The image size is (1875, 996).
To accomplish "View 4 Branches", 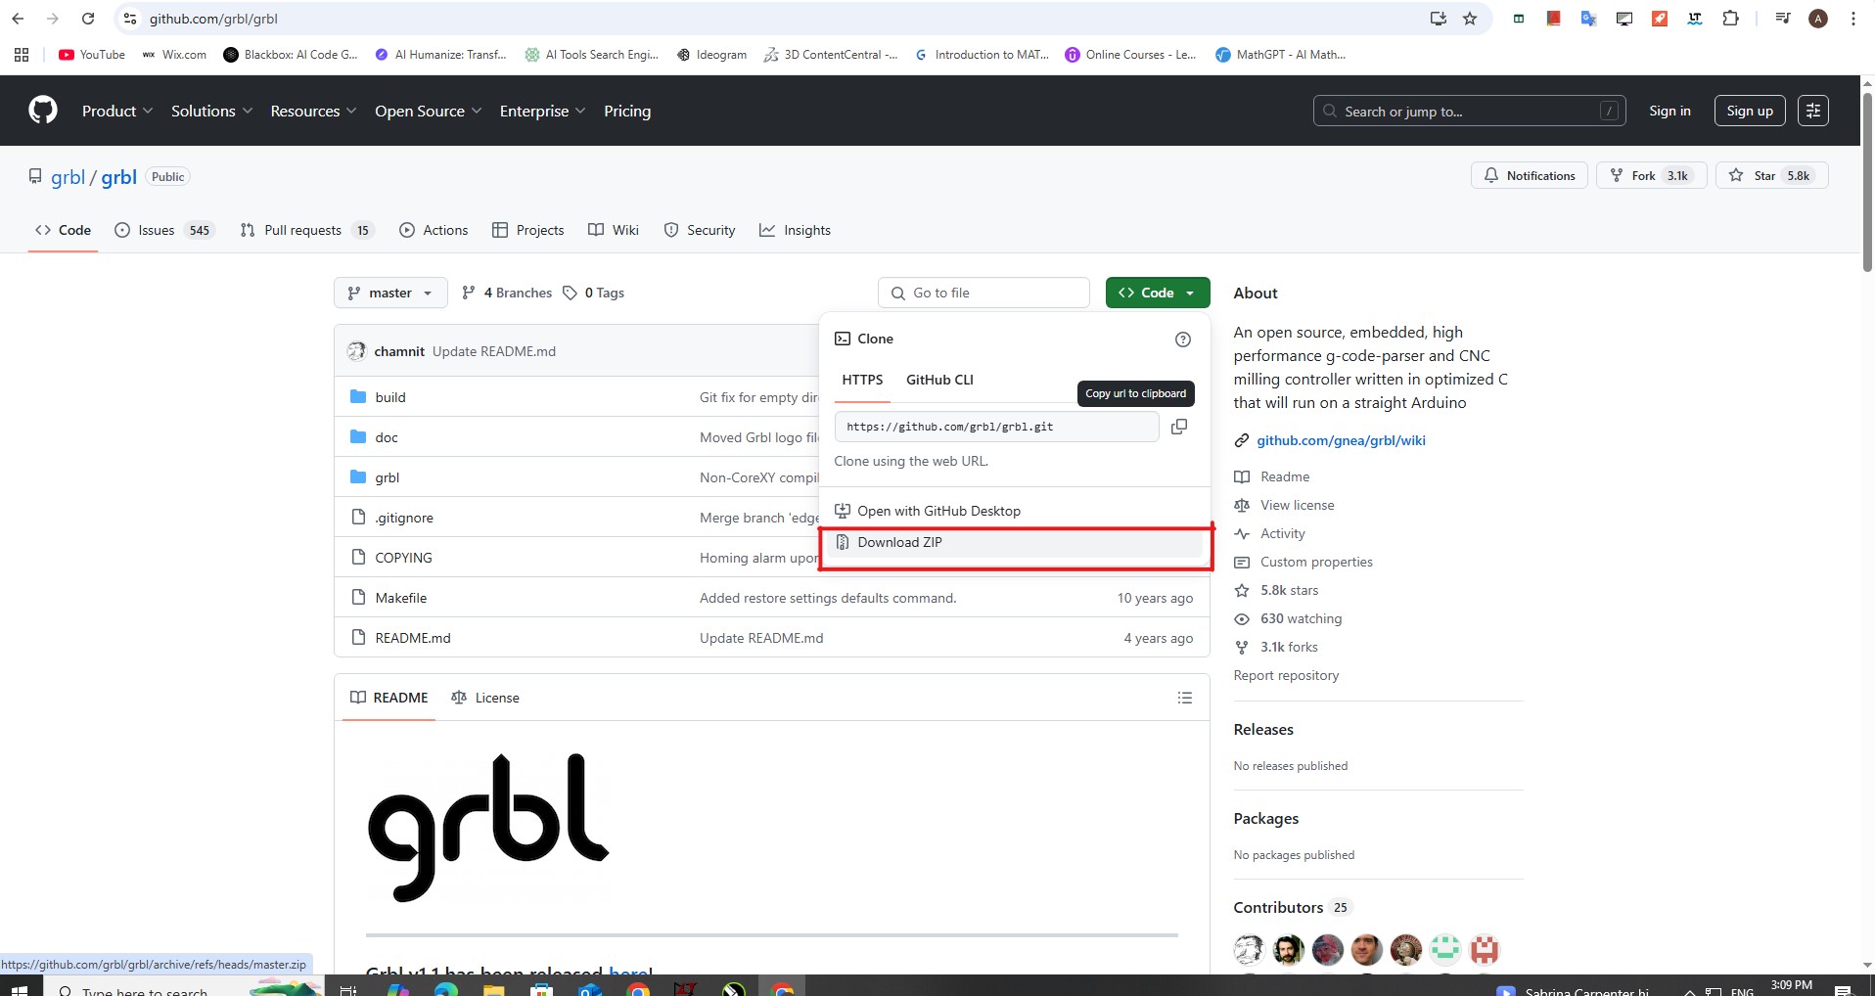I will click(x=507, y=293).
